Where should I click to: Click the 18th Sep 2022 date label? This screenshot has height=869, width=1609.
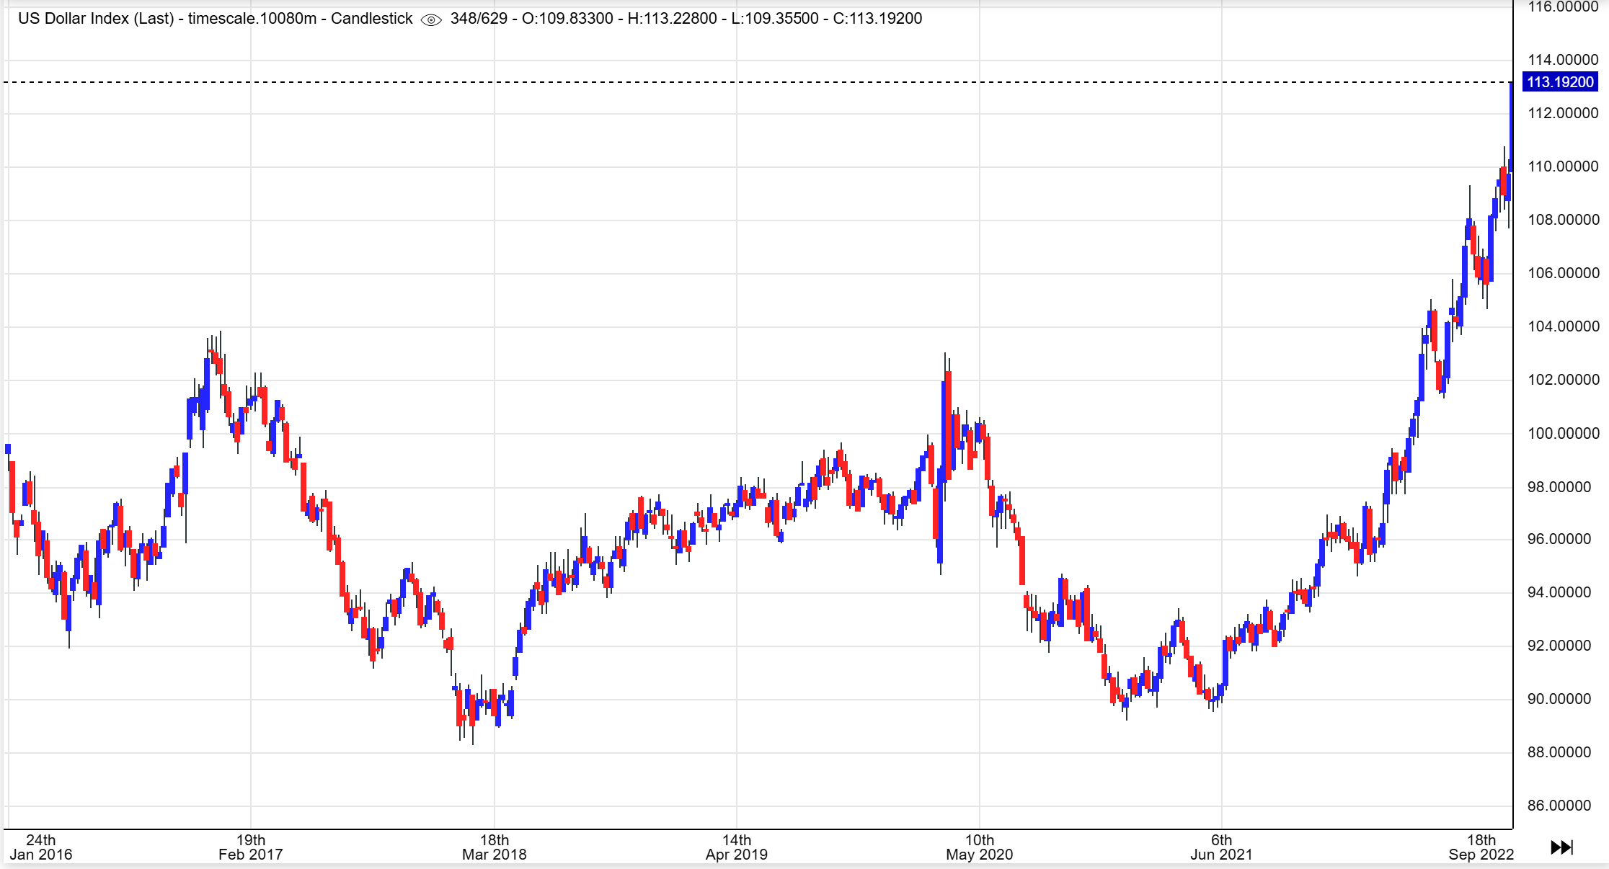1481,847
